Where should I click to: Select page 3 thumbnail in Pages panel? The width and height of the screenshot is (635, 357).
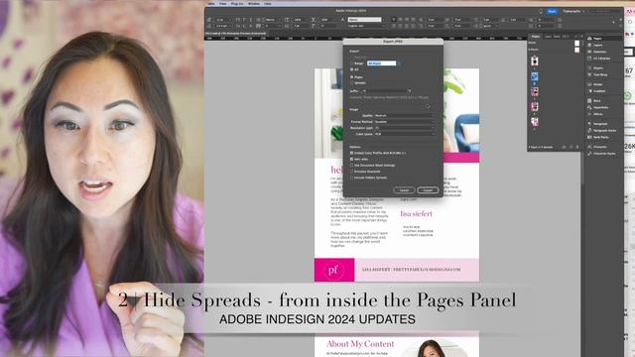click(x=535, y=92)
